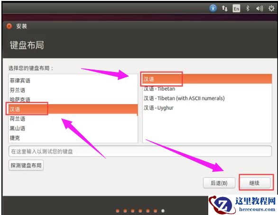
Task: Open the accessibility menu icon
Action: pyautogui.click(x=213, y=8)
